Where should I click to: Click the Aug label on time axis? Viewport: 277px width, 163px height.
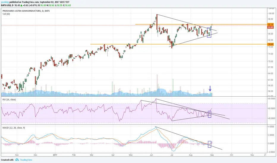tap(191, 155)
